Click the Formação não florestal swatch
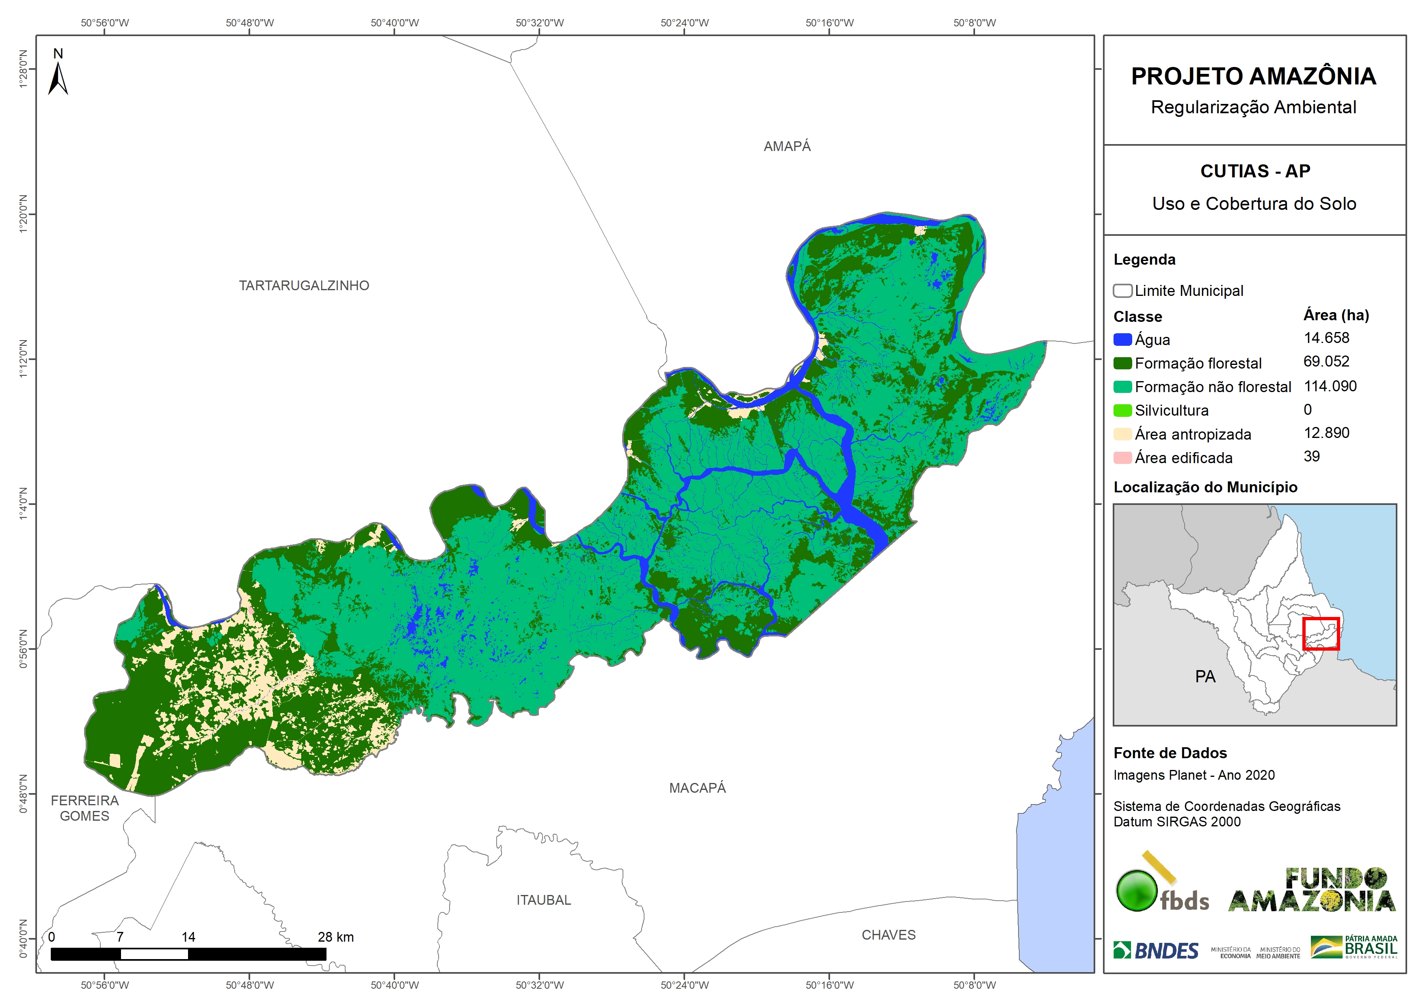1425x1007 pixels. pyautogui.click(x=1122, y=386)
